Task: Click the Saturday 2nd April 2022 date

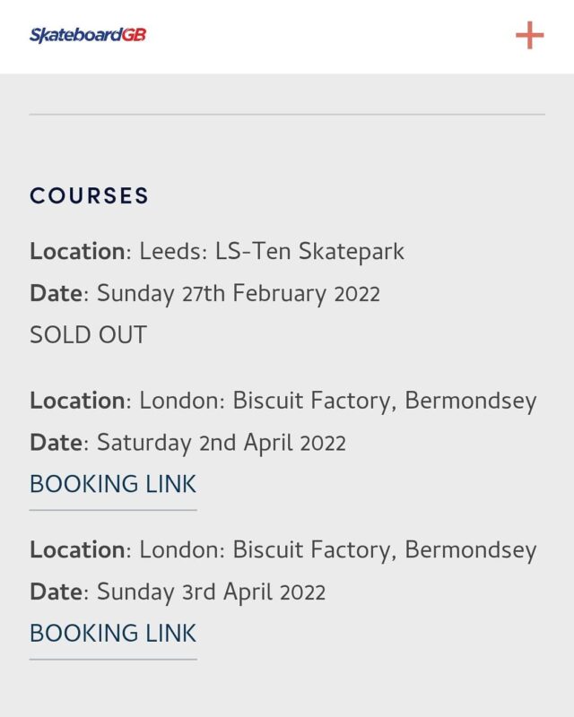Action: [x=222, y=443]
